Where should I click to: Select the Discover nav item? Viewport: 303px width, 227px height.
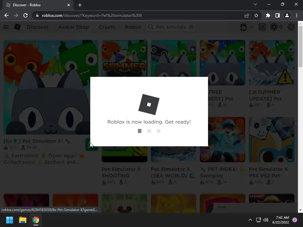click(38, 27)
